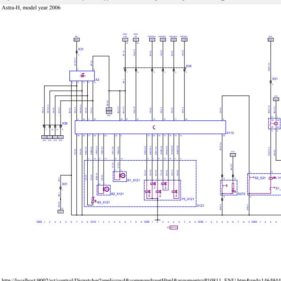The width and height of the screenshot is (281, 281).
Task: Click the A3 module symbol
Action: click(82, 76)
